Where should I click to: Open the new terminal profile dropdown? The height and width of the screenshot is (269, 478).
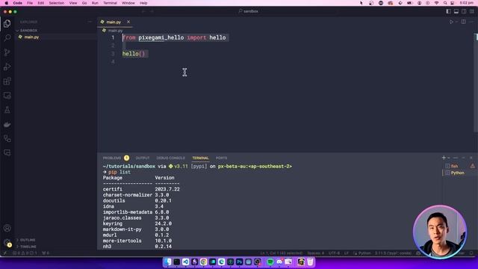(x=449, y=158)
